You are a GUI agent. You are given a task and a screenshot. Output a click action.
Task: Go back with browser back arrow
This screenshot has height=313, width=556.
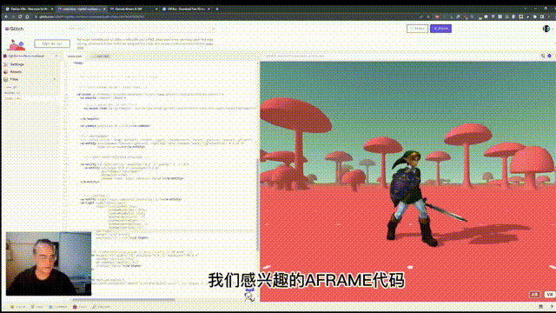(6, 17)
